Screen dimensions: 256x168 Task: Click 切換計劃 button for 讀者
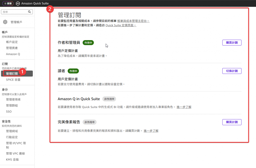[232, 71]
